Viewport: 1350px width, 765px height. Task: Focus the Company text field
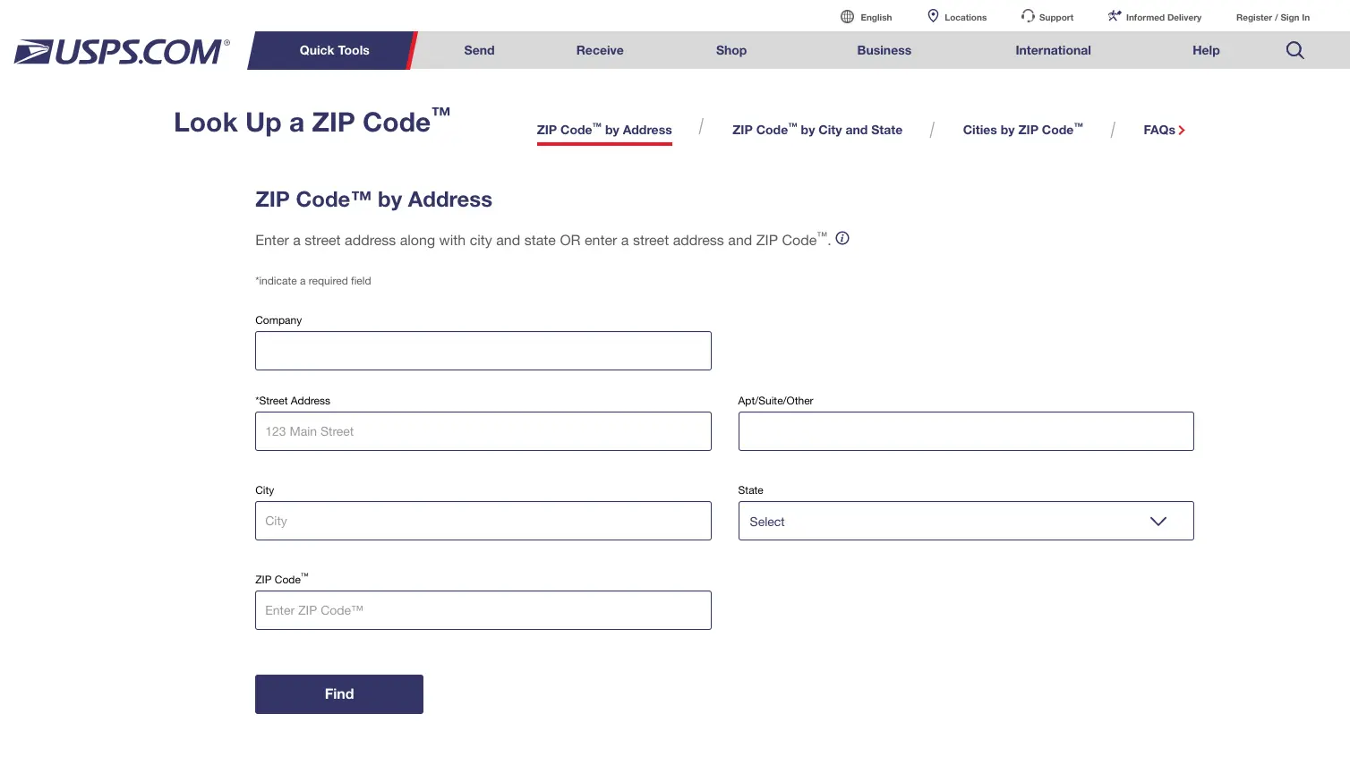(x=483, y=351)
